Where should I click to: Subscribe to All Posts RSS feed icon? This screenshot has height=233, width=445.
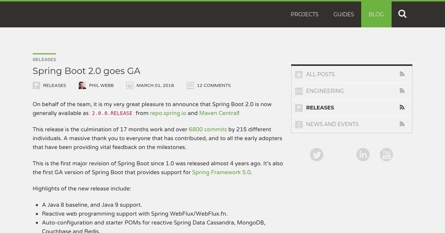click(402, 74)
